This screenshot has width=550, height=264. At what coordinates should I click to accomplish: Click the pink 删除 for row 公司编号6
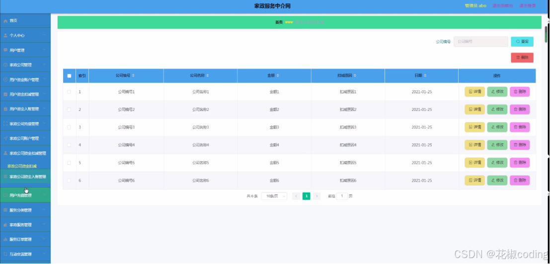pos(520,180)
